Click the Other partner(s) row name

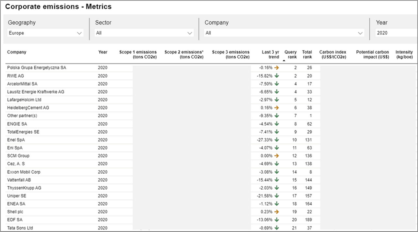pyautogui.click(x=22, y=116)
